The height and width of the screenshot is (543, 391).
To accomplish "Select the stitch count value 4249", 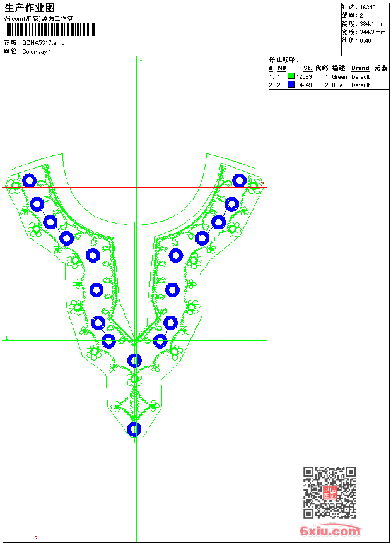I will click(x=305, y=85).
